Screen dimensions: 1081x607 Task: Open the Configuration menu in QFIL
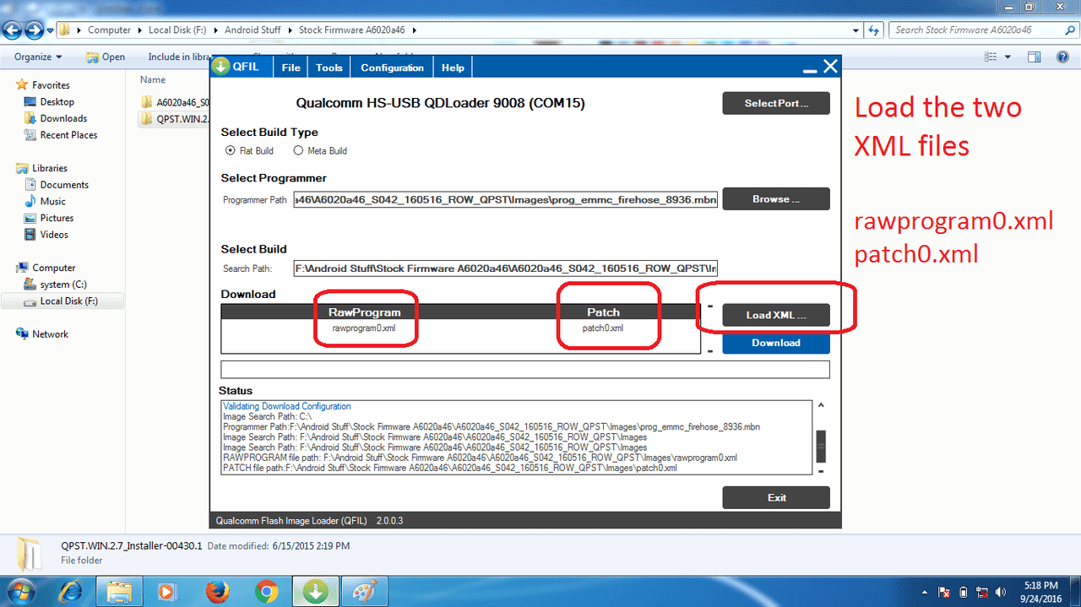392,68
